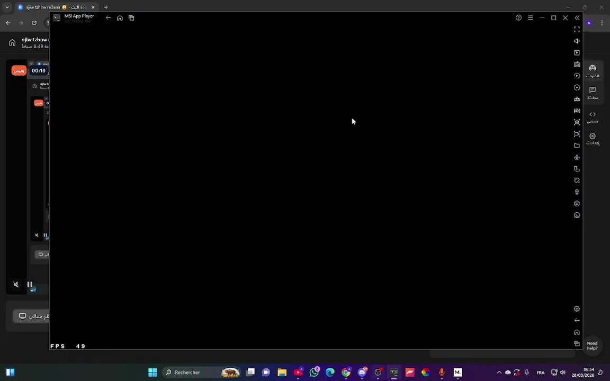Open game controls keyboard icon in sidebar

pyautogui.click(x=577, y=64)
